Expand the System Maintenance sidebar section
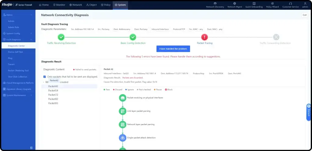 tap(31, 95)
